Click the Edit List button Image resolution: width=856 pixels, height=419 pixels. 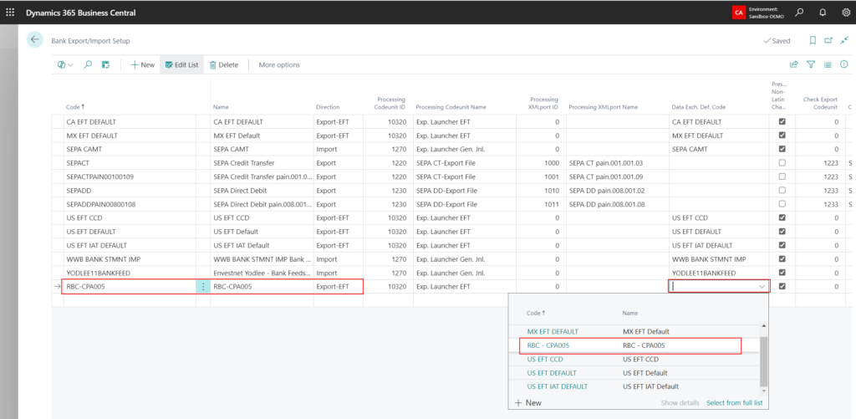click(x=181, y=64)
